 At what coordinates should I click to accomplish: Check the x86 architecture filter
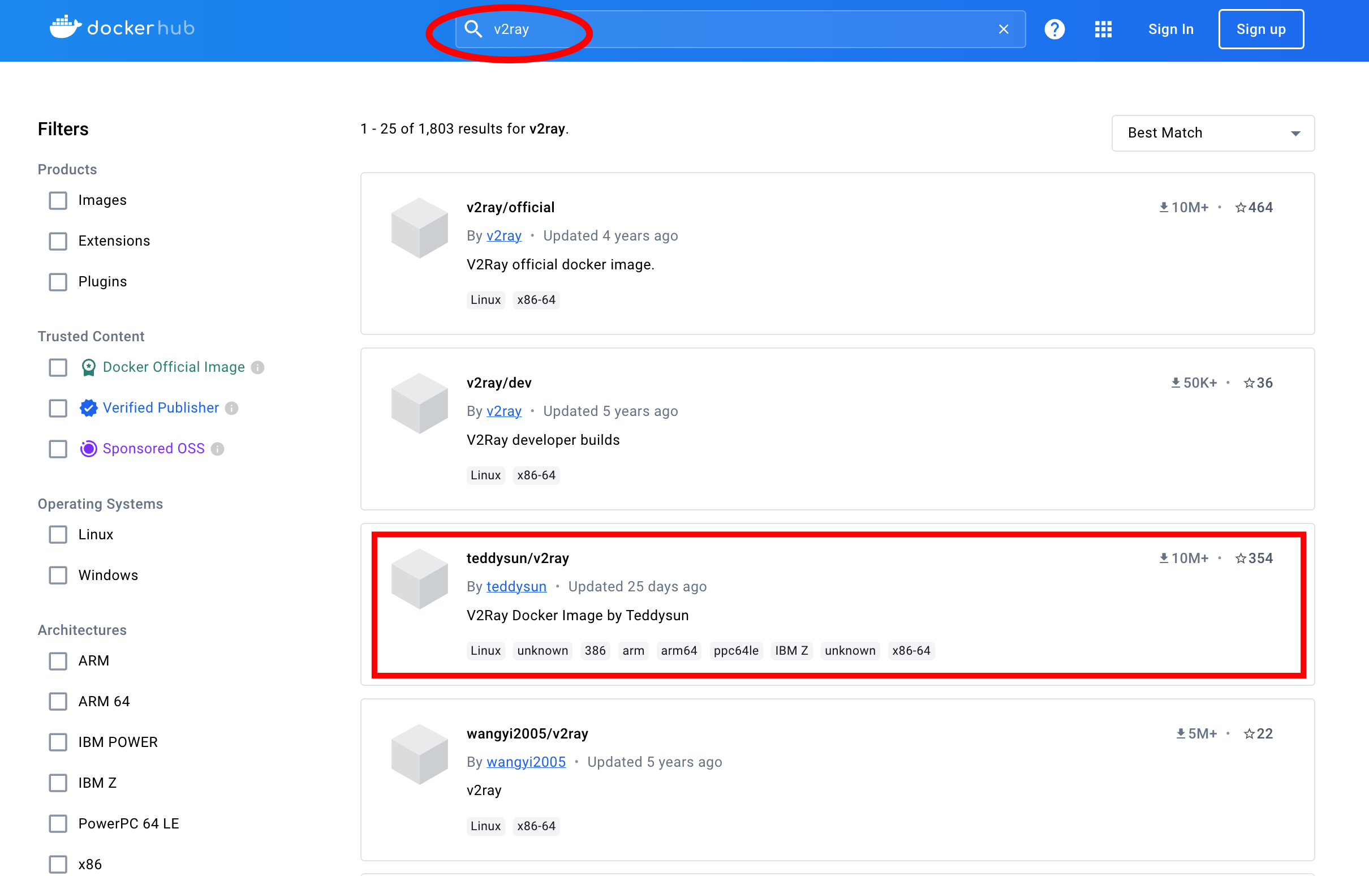tap(58, 865)
